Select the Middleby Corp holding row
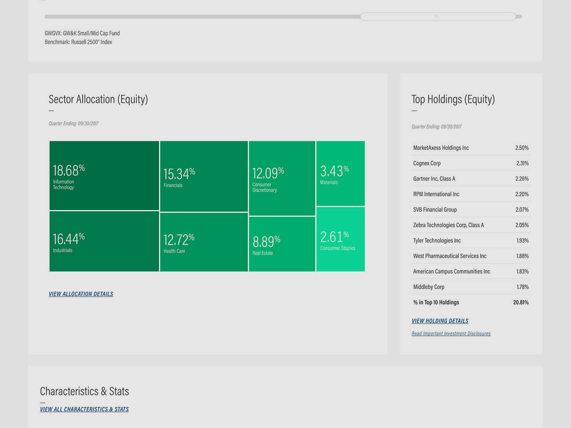Image resolution: width=571 pixels, height=428 pixels. 470,287
